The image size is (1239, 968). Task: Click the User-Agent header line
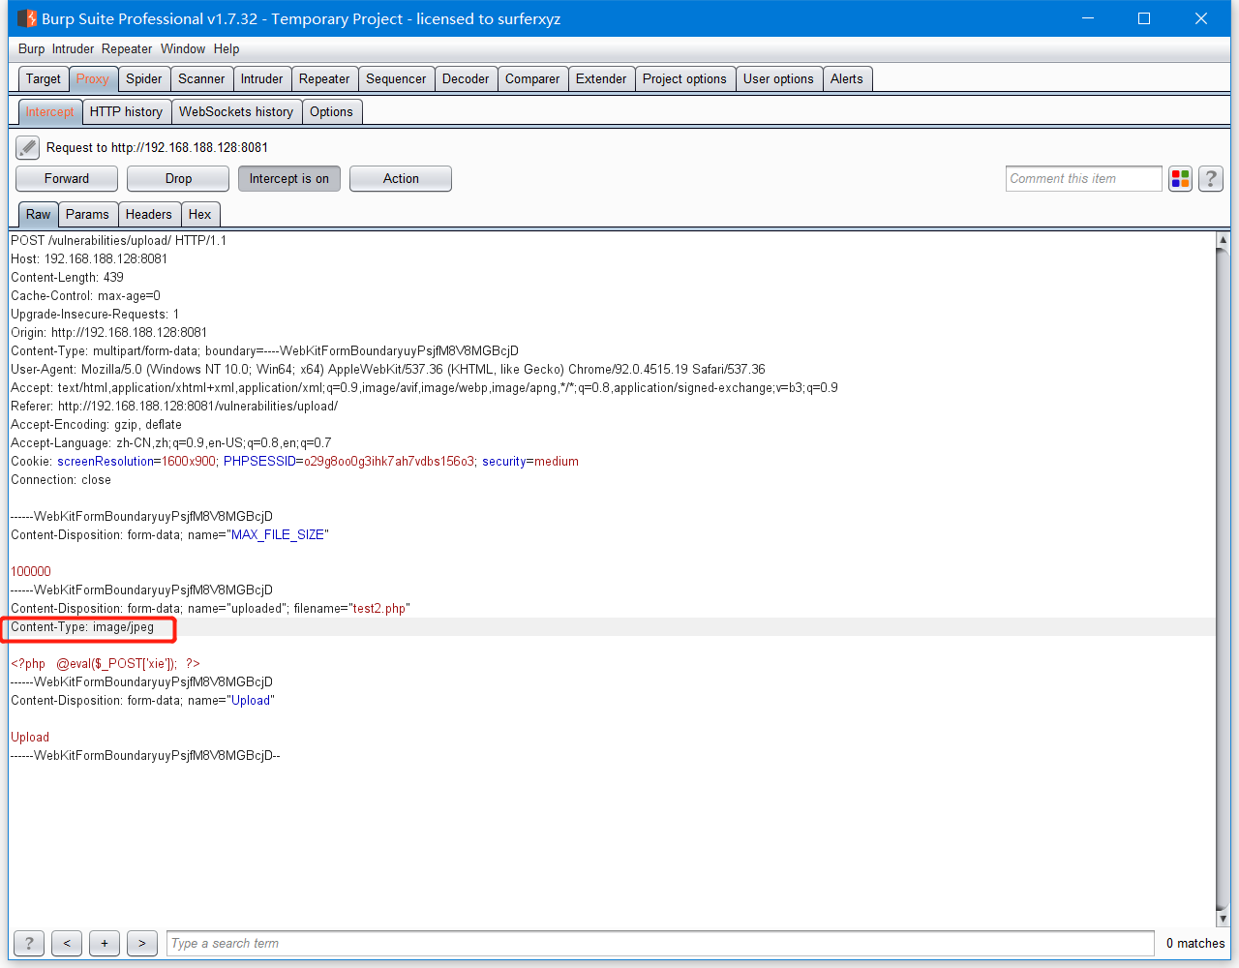(x=388, y=369)
